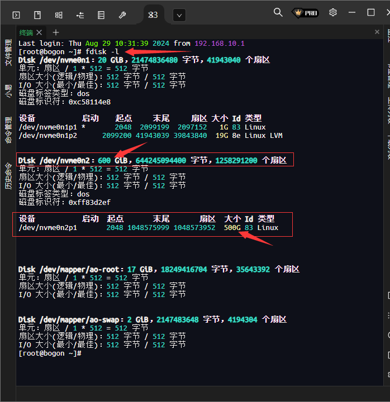This screenshot has width=390, height=402.
Task: Focus the command input bar at bottom
Action: tap(199, 394)
